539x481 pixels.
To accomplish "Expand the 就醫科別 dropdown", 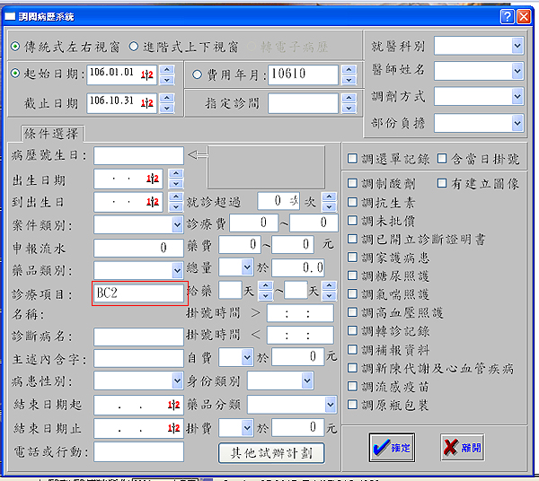I will pos(517,46).
